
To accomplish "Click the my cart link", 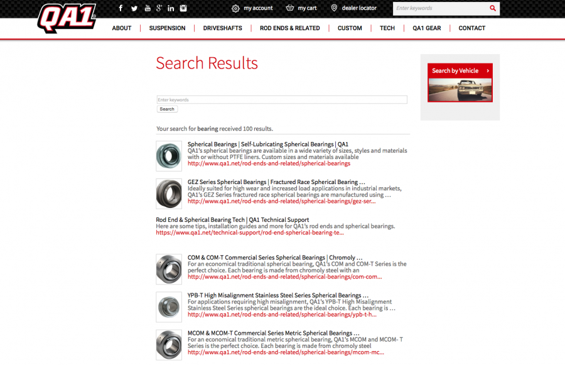I will (x=307, y=8).
